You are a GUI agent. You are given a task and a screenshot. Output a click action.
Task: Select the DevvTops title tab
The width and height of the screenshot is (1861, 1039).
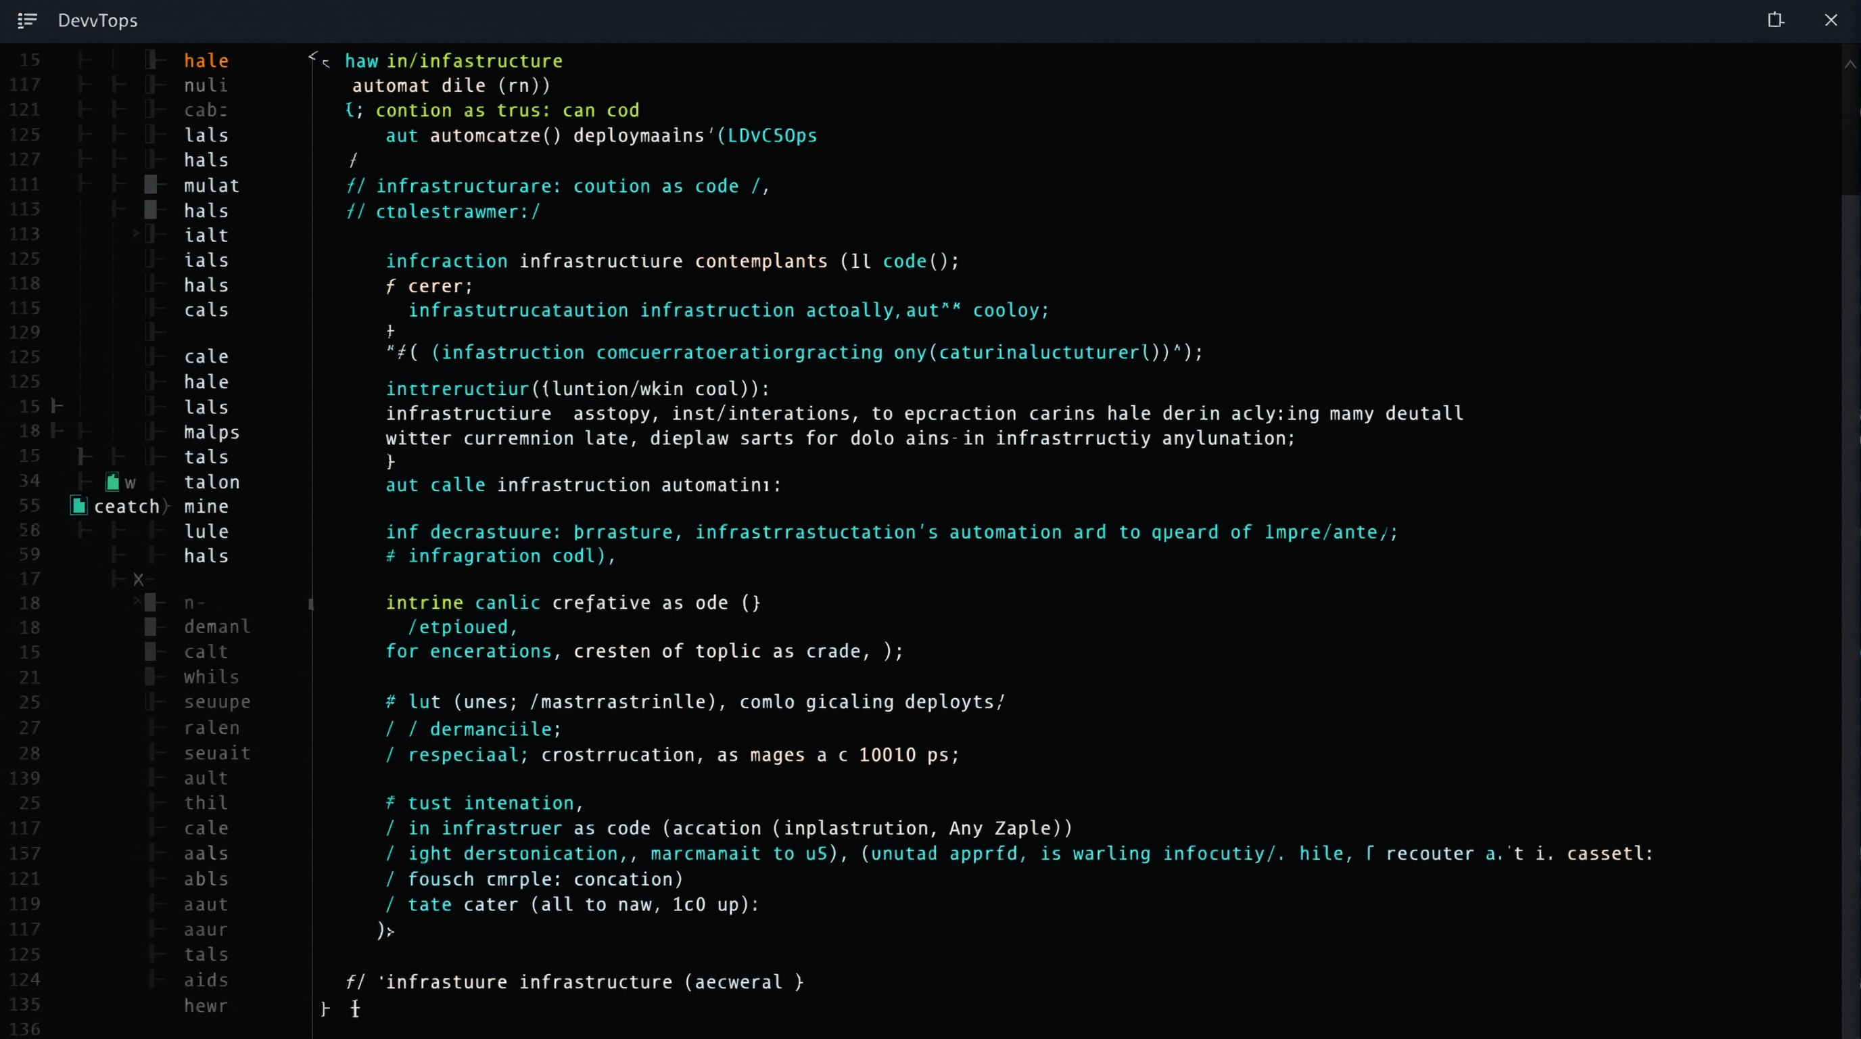(x=97, y=21)
